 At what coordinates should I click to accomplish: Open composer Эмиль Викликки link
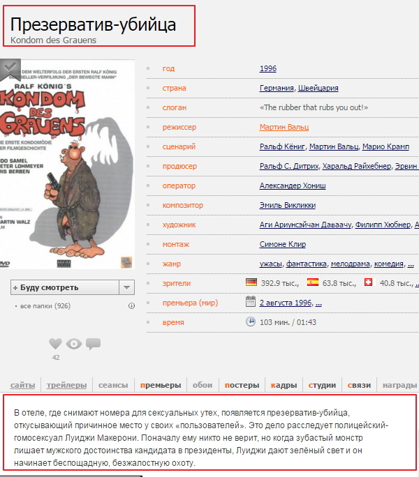pyautogui.click(x=287, y=206)
